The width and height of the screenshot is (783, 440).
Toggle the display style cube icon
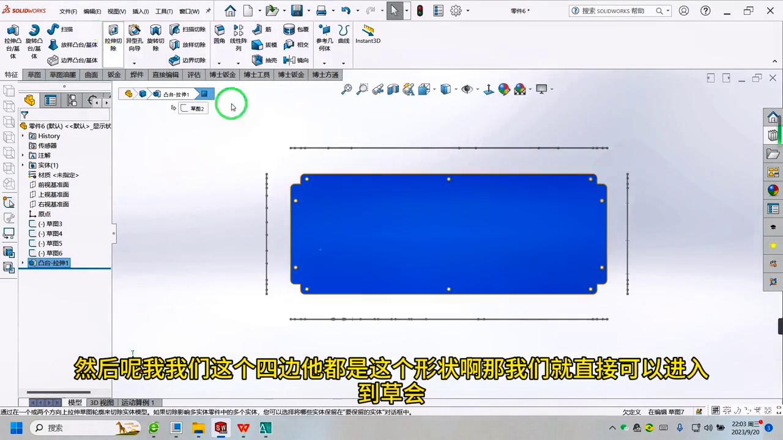click(445, 89)
